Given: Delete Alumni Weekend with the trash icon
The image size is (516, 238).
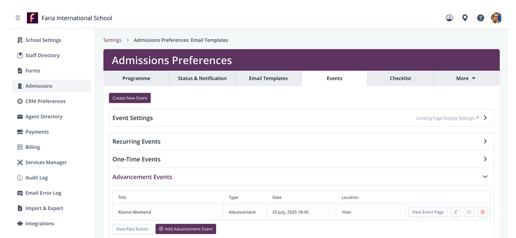Looking at the screenshot, I should [x=482, y=212].
